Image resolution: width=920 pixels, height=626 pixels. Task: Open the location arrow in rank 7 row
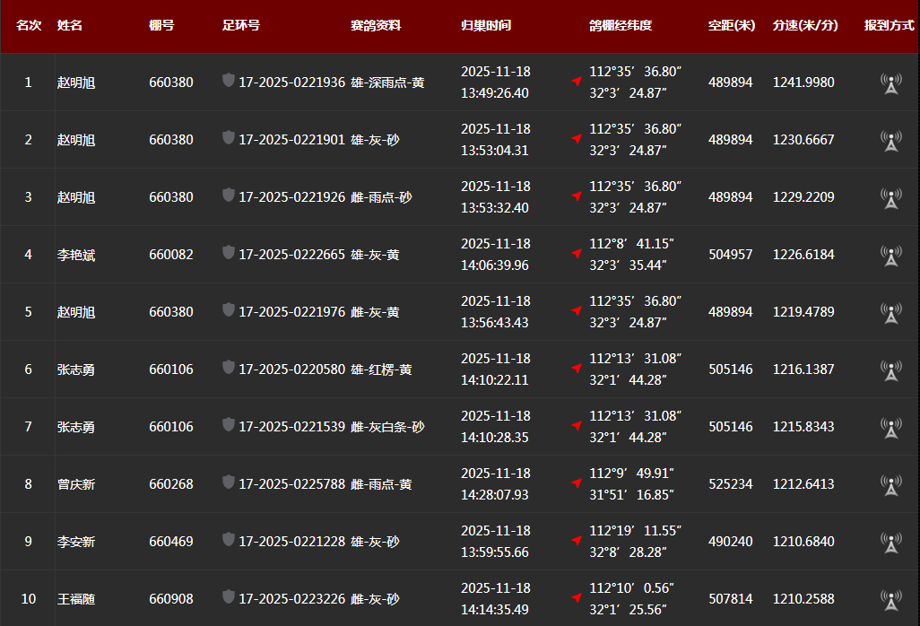point(577,426)
